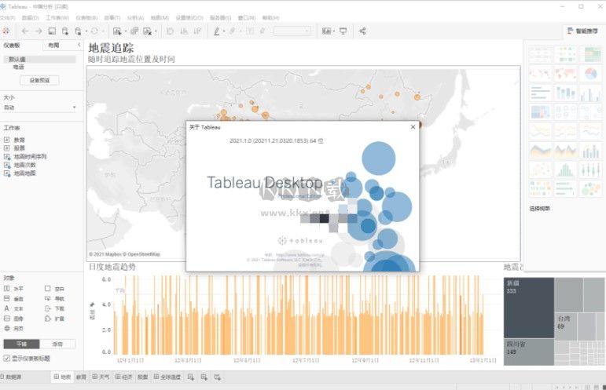Select 平铺 tiled layout mode
This screenshot has width=606, height=390.
pos(20,344)
